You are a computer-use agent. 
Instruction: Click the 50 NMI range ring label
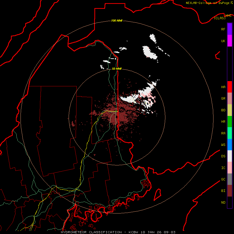[117, 69]
